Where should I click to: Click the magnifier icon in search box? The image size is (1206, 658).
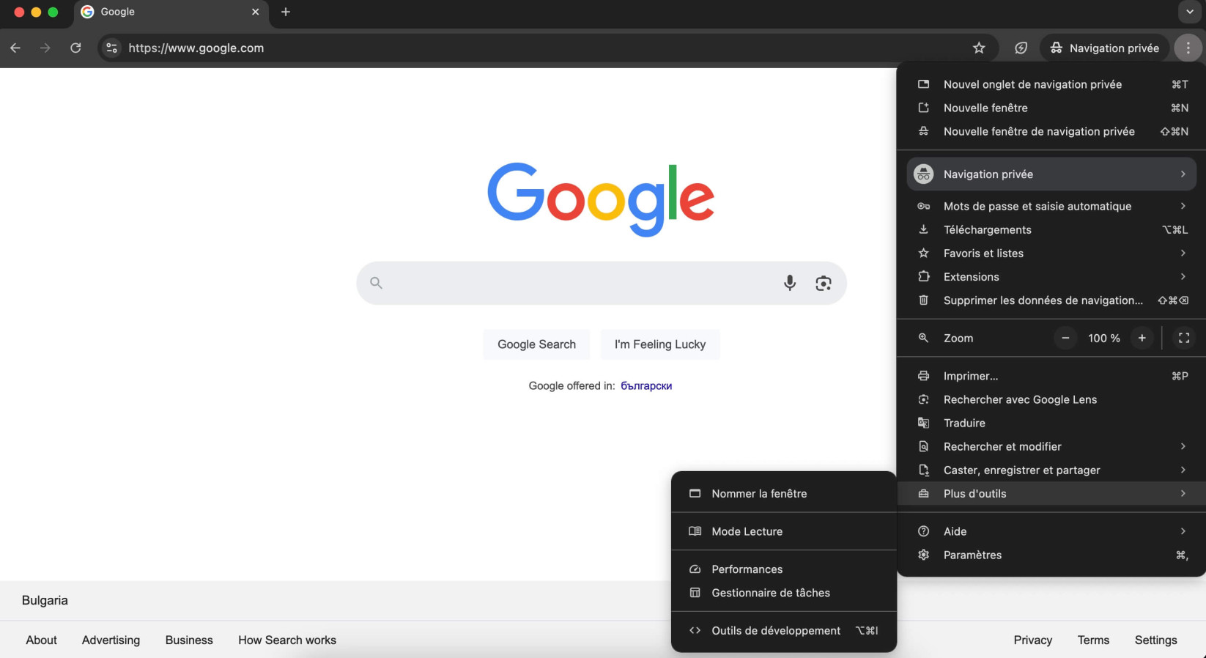(x=376, y=283)
